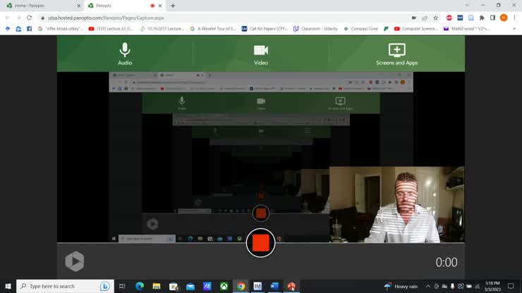
Task: Open the Video source settings
Action: click(x=261, y=54)
